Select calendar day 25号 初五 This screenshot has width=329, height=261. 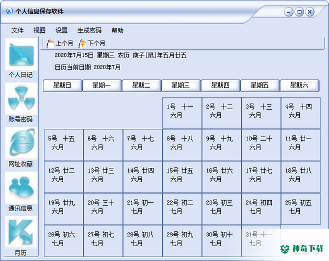click(300, 209)
